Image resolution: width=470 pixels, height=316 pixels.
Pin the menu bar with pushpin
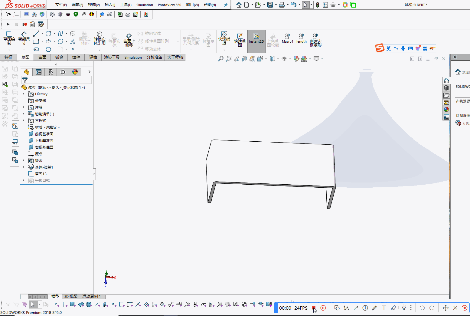(x=226, y=5)
